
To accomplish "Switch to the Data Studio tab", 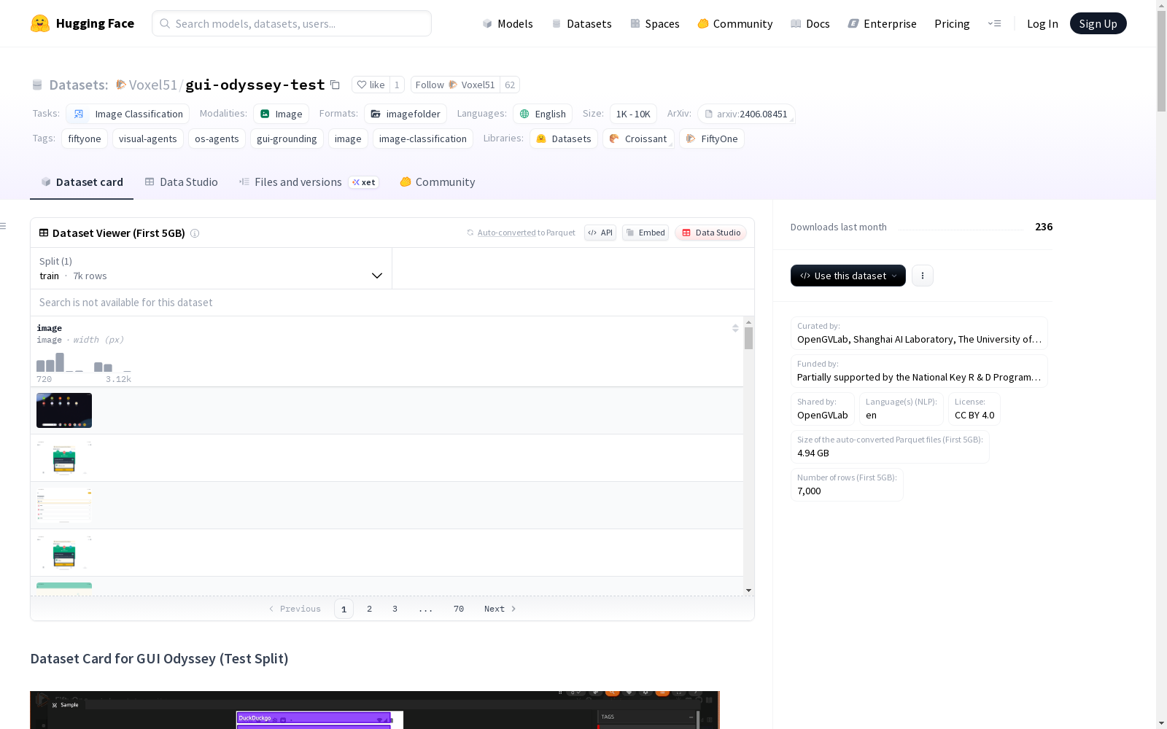I will (x=182, y=182).
